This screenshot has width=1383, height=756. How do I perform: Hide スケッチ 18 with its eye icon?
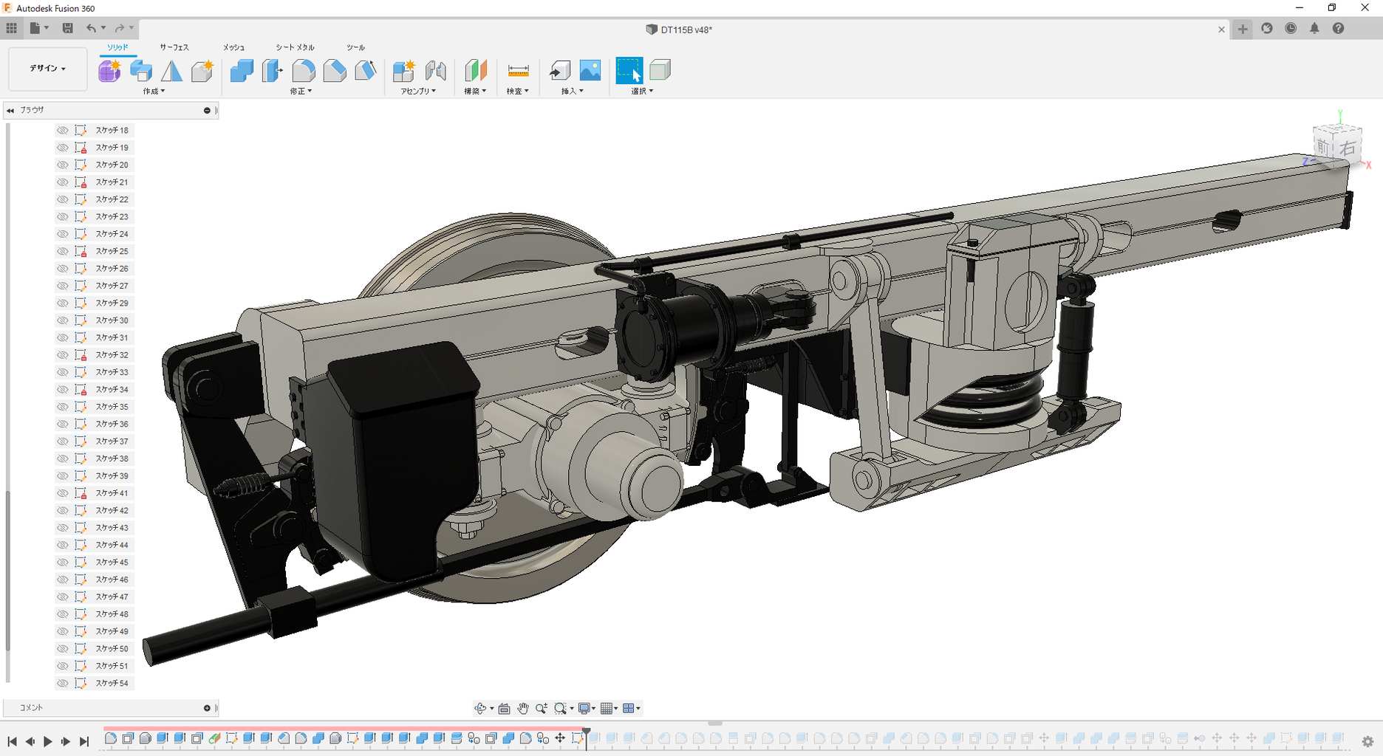(63, 130)
